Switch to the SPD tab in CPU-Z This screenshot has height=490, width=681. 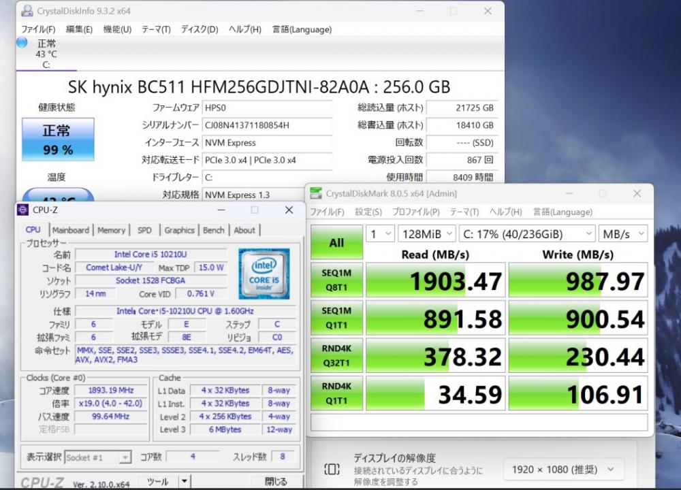coord(144,230)
